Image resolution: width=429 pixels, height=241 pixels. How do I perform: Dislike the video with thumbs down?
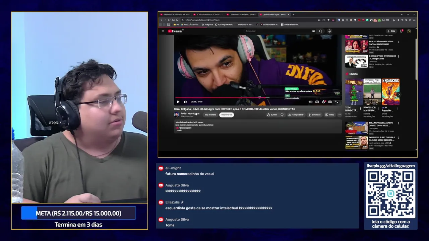[x=282, y=115]
